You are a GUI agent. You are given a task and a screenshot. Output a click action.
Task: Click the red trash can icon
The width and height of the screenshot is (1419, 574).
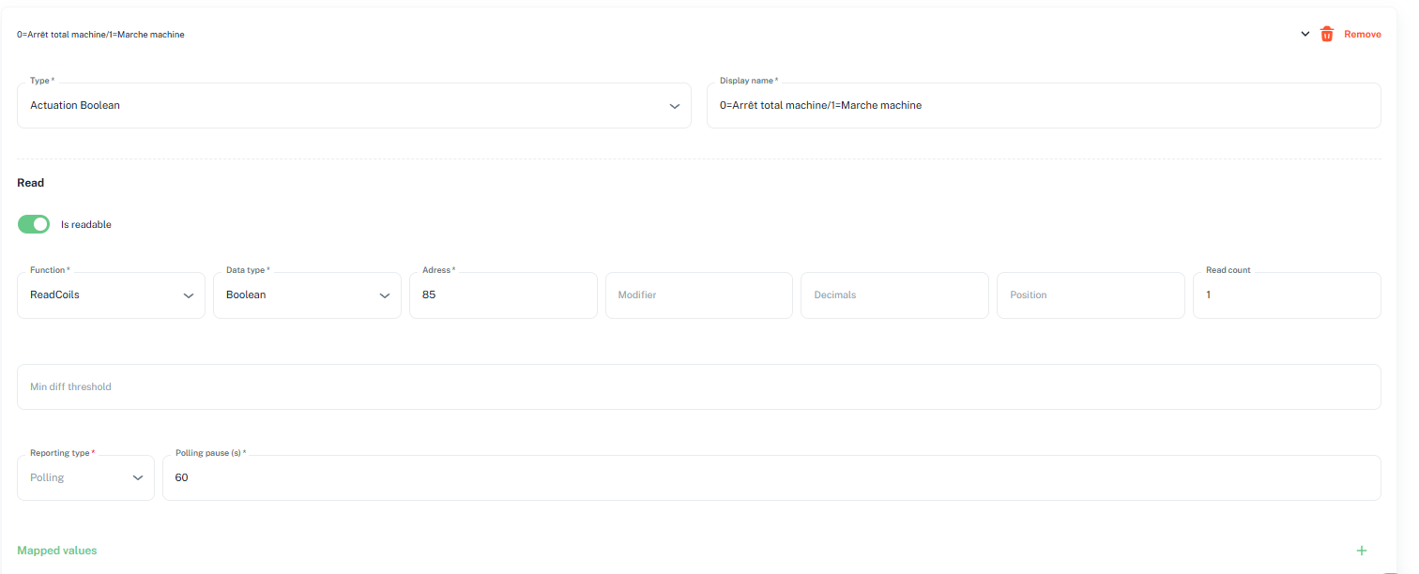tap(1326, 34)
